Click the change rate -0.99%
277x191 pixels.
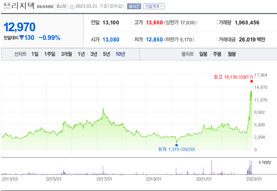click(x=49, y=38)
